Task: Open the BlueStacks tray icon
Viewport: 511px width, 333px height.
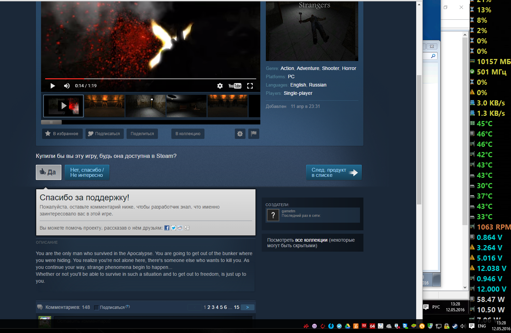Action: pyautogui.click(x=414, y=326)
